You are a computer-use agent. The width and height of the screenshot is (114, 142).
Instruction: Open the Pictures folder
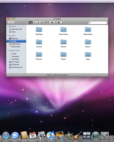click(x=39, y=54)
